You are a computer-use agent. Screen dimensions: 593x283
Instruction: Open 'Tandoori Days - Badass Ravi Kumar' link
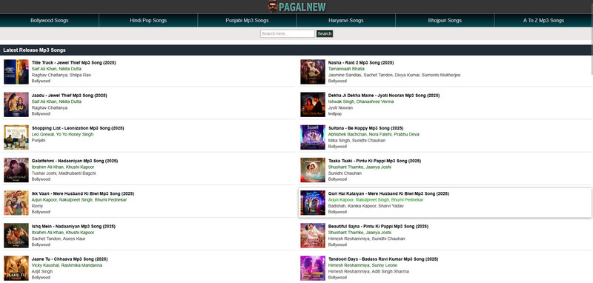point(383,259)
